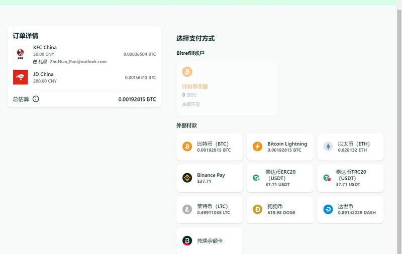Click the 50.00 CNY amount
Screen dimensions: 402x254
[44, 54]
